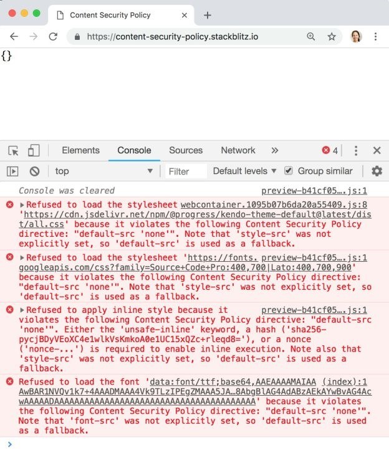Open the cdn.jsdelivr.net kendo-theme URL
Screen dimensions: 389x473
[195, 219]
